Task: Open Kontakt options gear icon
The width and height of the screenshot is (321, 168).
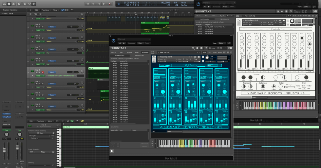Action: [197, 48]
